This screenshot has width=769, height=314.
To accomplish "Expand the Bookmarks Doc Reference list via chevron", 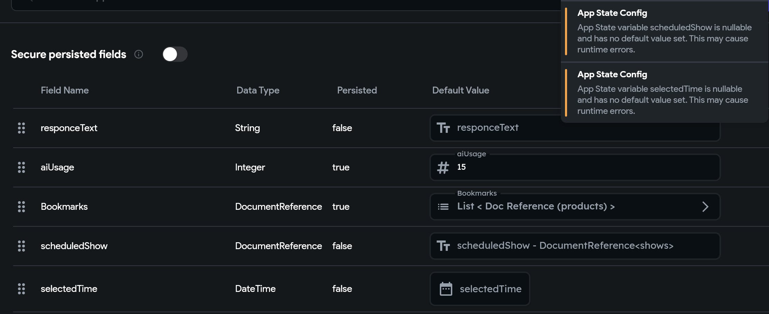I will click(705, 206).
